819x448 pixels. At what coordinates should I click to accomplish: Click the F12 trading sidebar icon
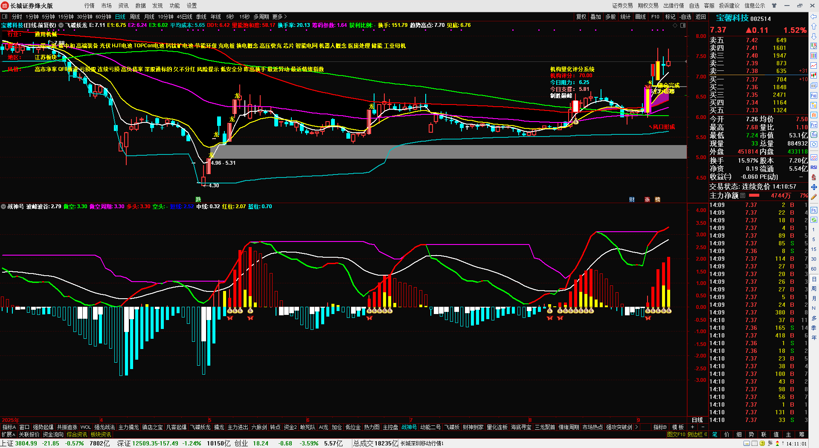coord(814,125)
